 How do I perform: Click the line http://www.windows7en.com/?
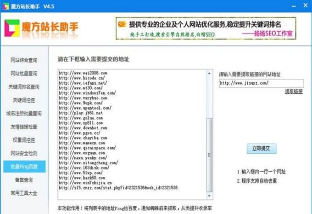87,93
